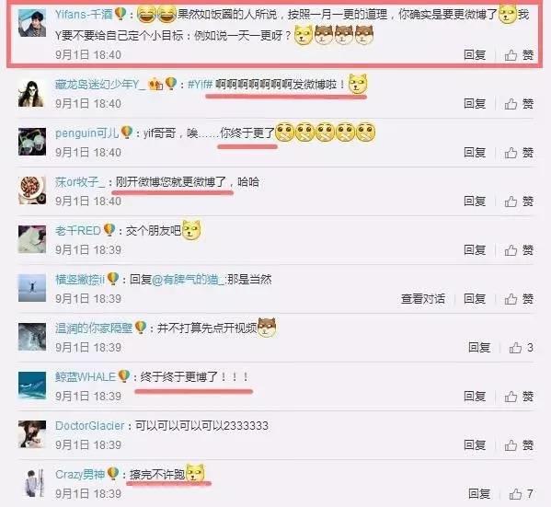Open @有脾气的猫_ mention link
This screenshot has height=507, width=551.
188,280
